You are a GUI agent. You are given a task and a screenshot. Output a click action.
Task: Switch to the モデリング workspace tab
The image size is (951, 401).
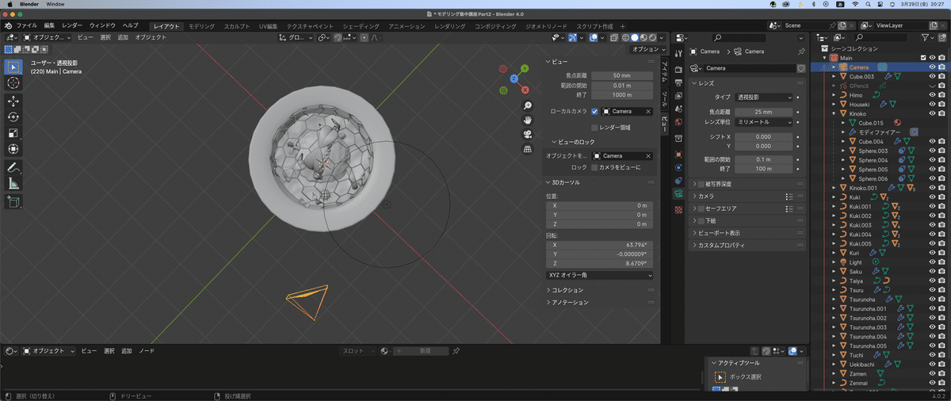[x=201, y=26]
